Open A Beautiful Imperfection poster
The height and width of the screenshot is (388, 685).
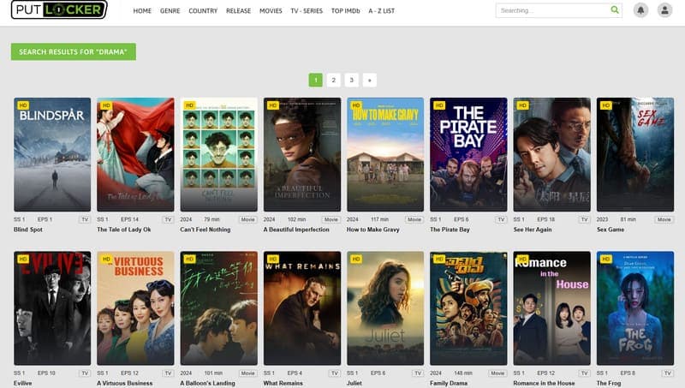(x=302, y=155)
